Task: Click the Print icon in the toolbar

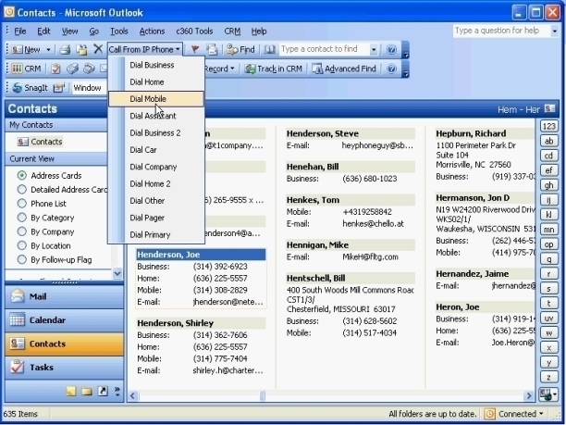Action: point(65,49)
